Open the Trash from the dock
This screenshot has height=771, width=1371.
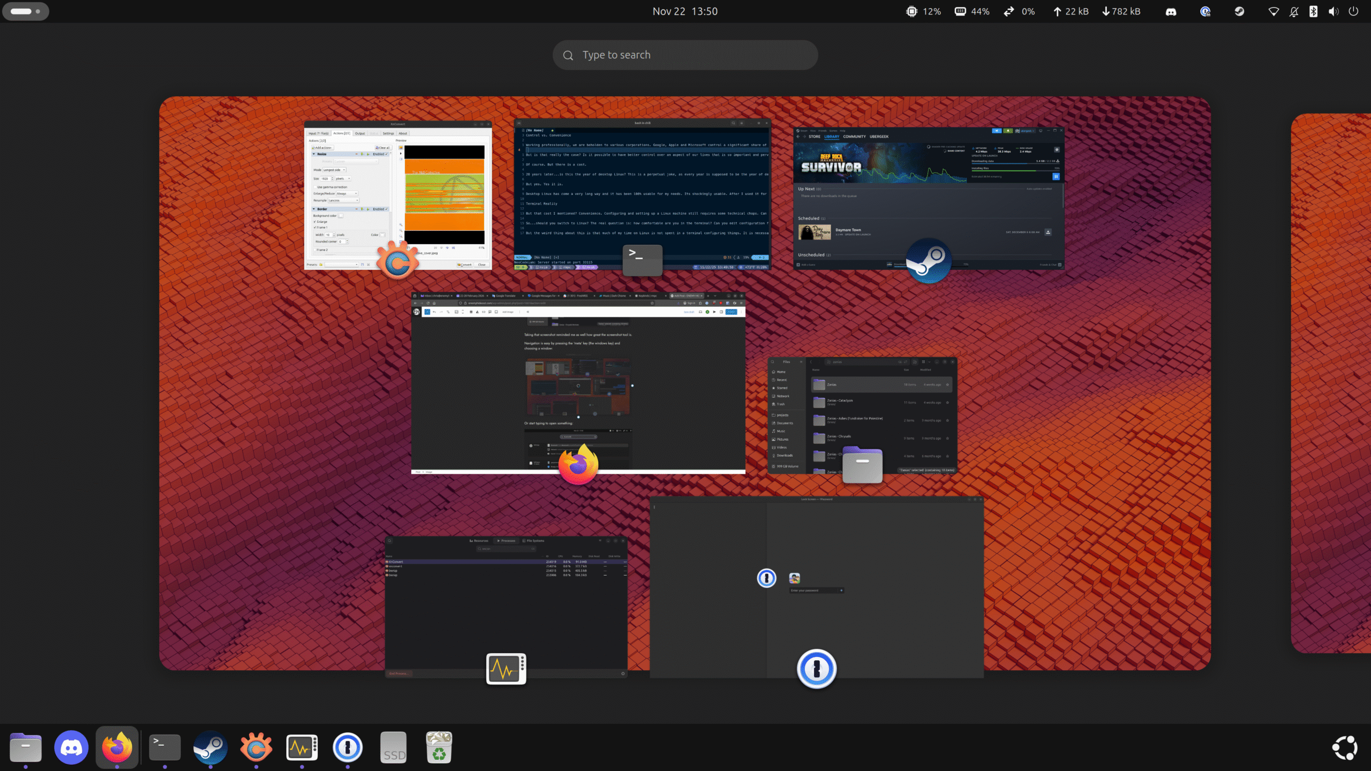439,747
